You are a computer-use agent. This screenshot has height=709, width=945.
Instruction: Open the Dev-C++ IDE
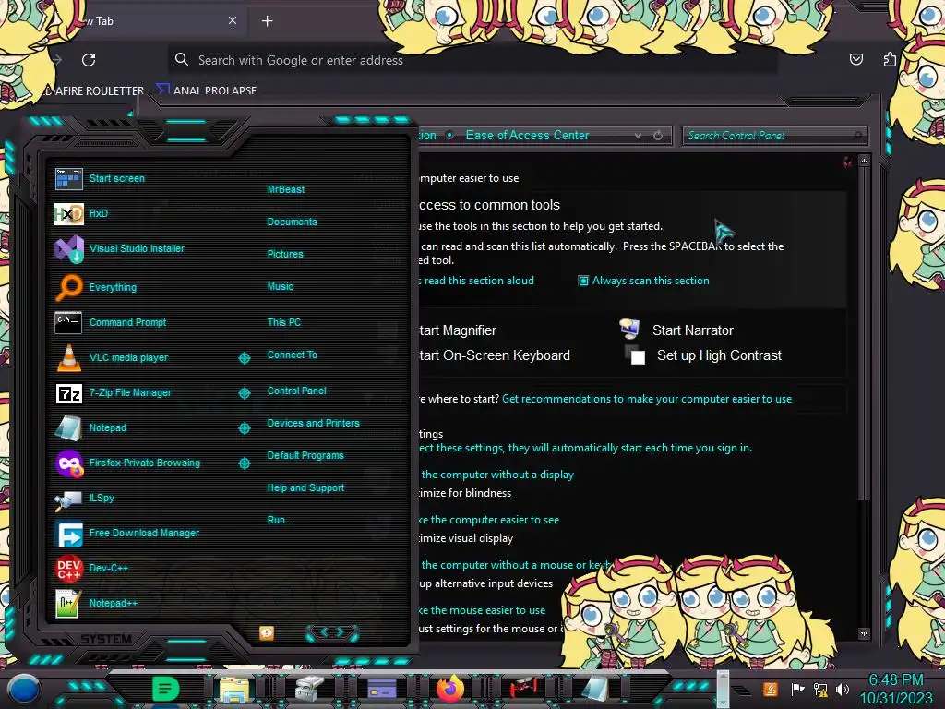click(x=91, y=568)
